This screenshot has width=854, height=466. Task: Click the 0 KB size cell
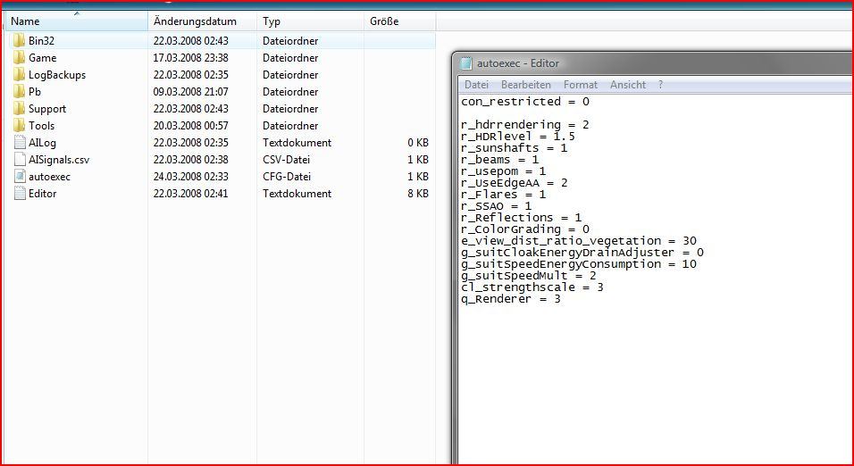[x=418, y=143]
